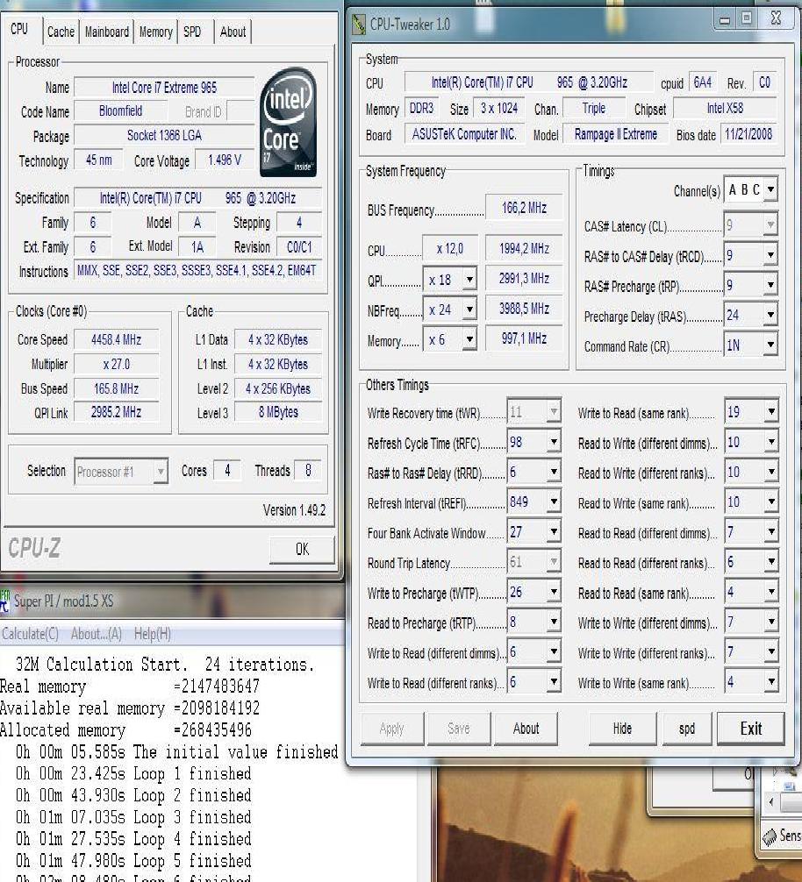
Task: Click the Core Speed 4458.4 MHz value
Action: tap(117, 340)
